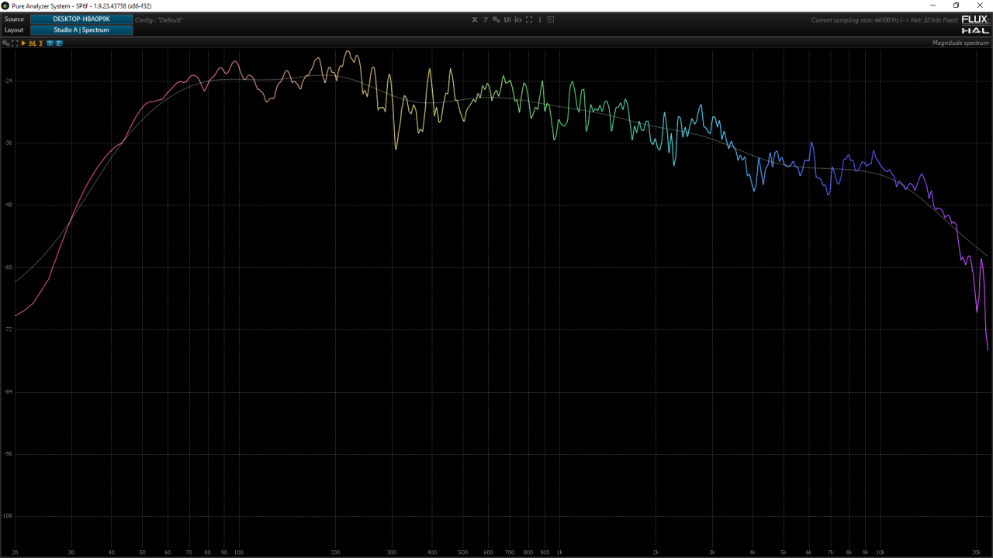Click the 200 frequency axis label
The image size is (993, 558).
coord(335,553)
